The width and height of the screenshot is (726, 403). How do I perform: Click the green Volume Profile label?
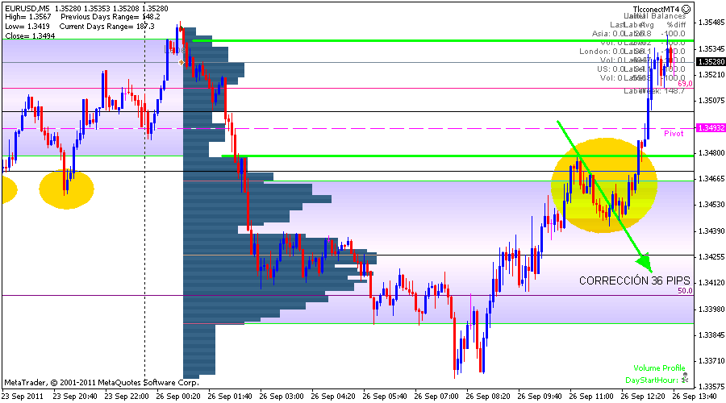tap(659, 368)
